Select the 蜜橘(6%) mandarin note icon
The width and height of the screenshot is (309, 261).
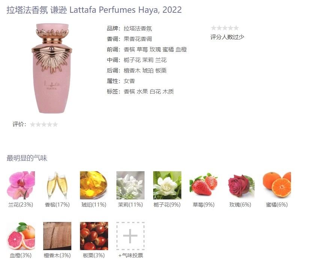(x=277, y=185)
